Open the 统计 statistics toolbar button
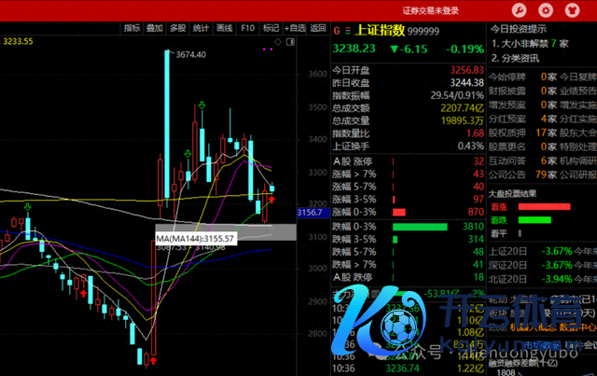597x376 pixels. point(201,29)
